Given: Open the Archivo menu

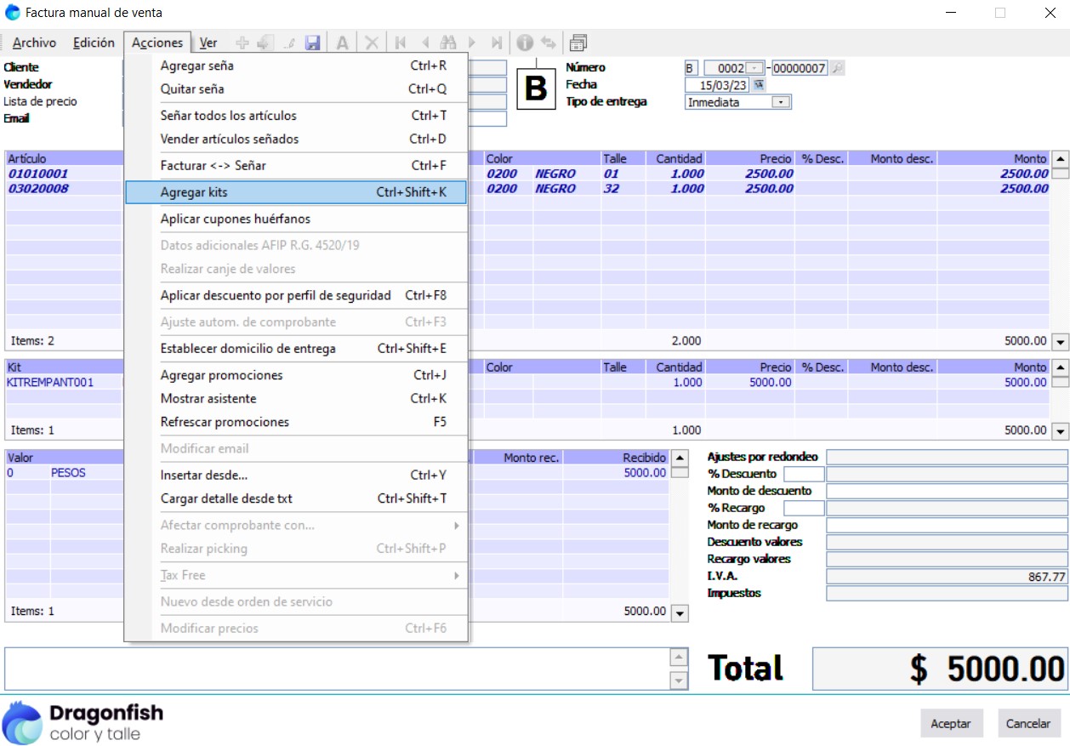Looking at the screenshot, I should click(34, 43).
